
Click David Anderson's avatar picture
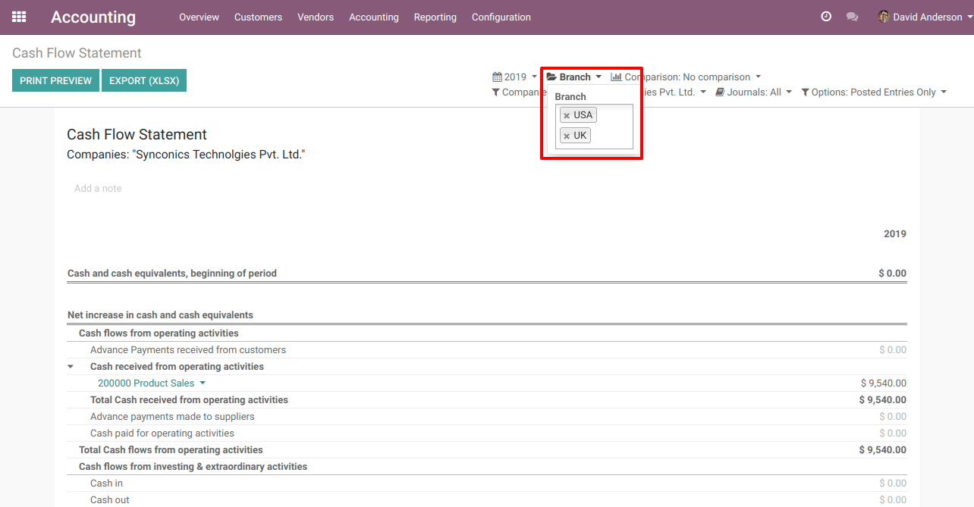884,17
